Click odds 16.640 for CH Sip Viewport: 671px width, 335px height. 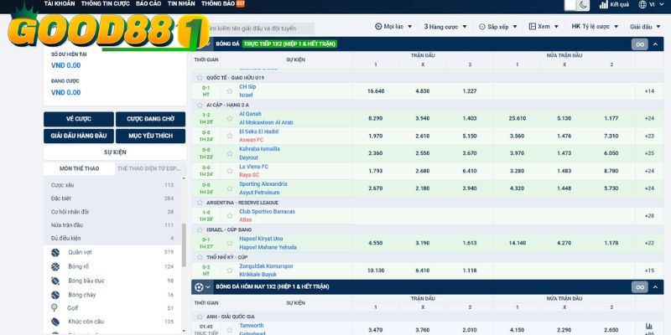[376, 90]
